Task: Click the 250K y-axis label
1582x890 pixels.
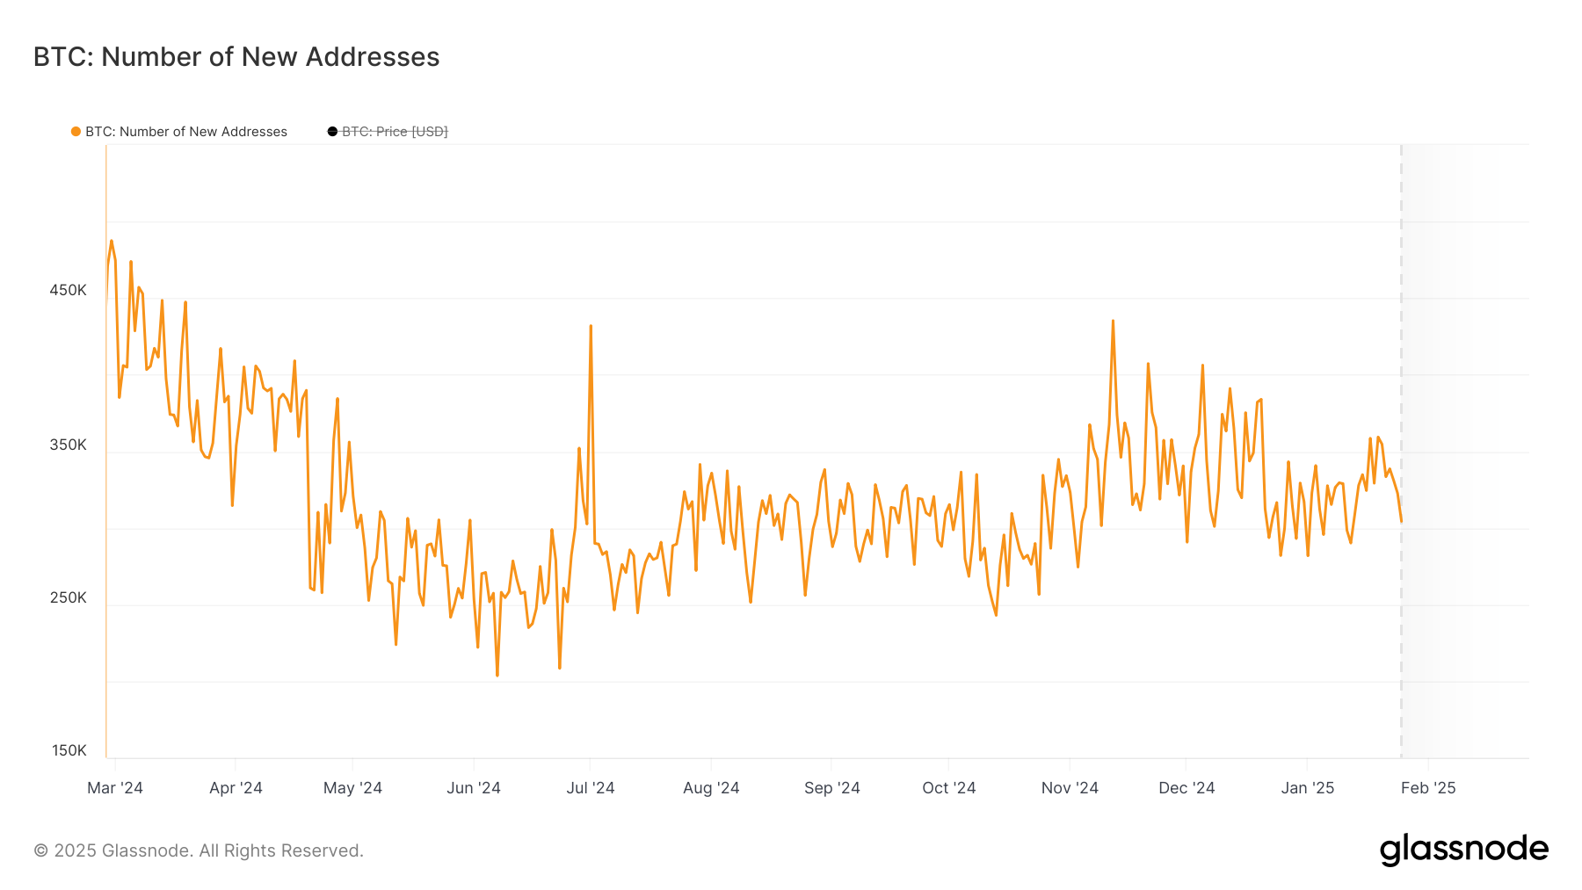Action: click(x=69, y=597)
